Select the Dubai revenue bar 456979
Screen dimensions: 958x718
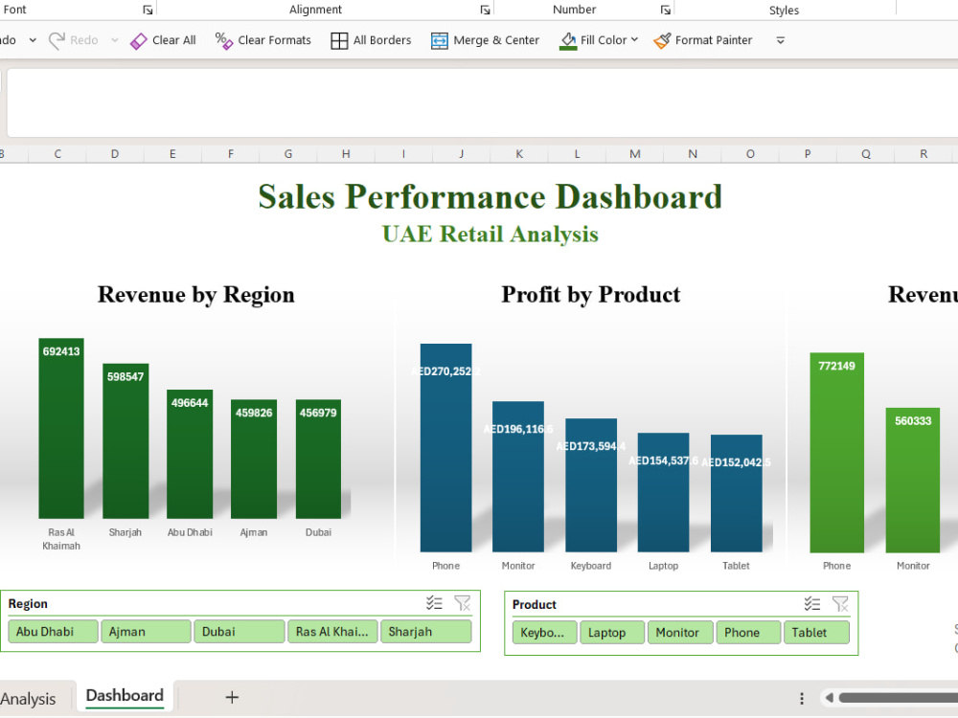318,460
